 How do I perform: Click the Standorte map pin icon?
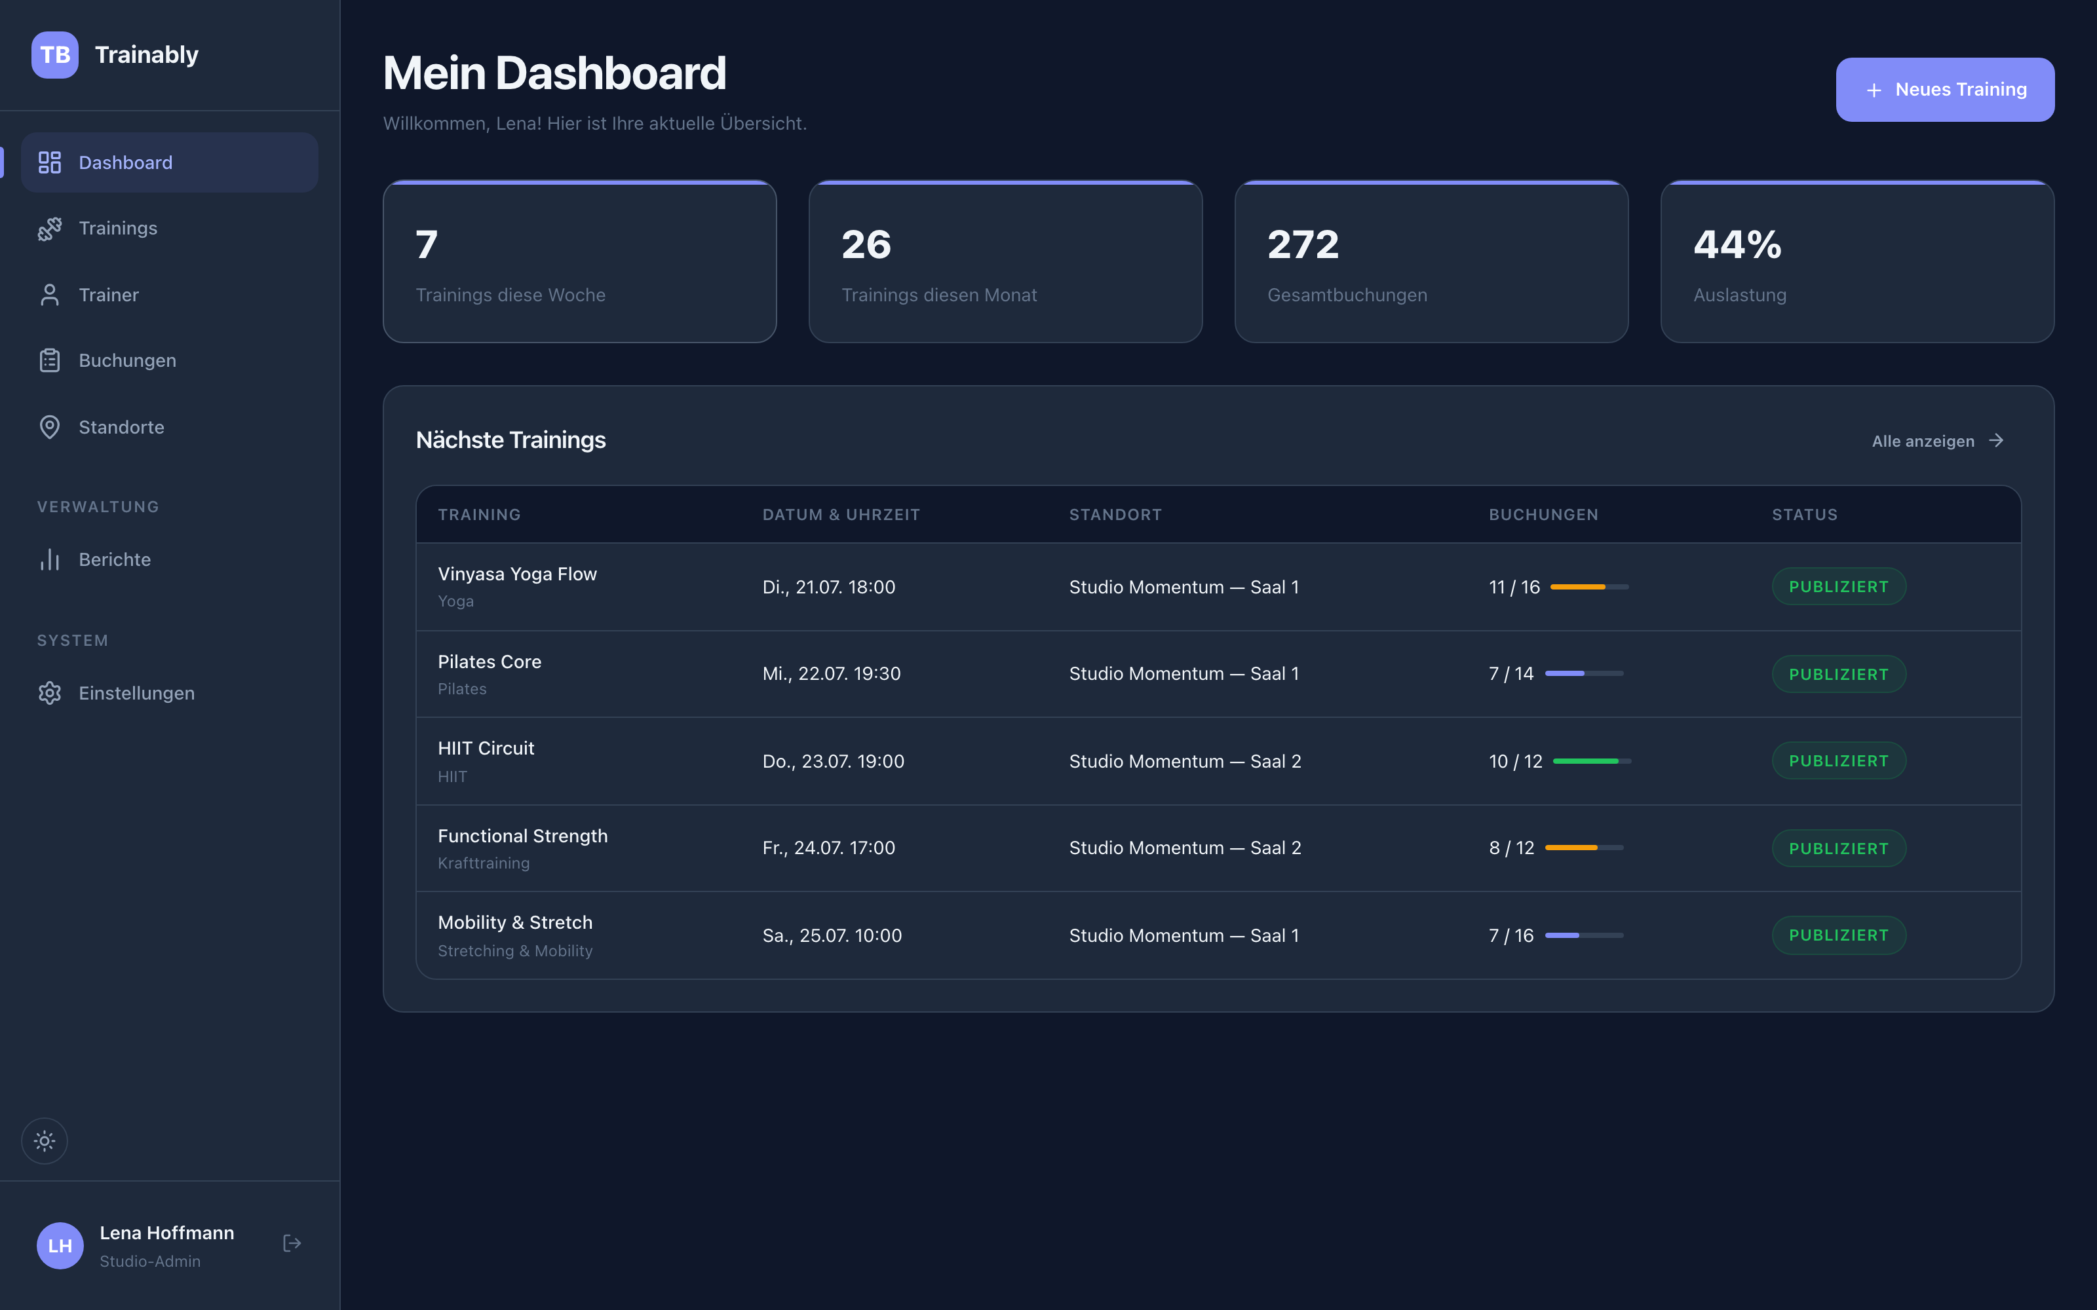(x=49, y=427)
